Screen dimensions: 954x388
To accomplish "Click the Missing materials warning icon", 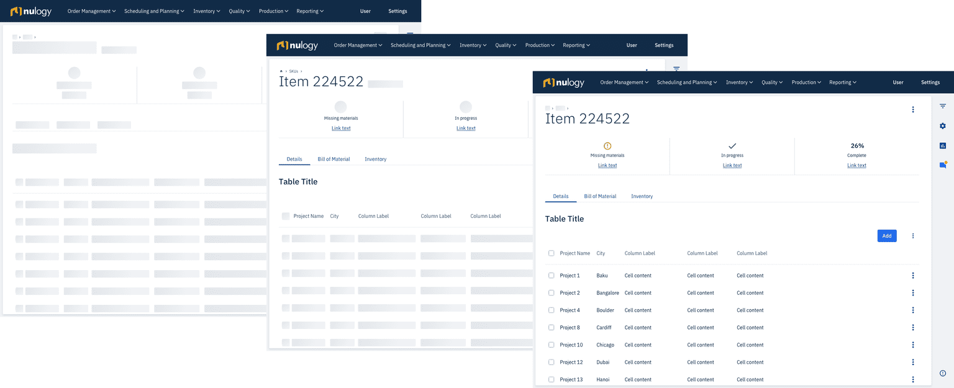I will tap(607, 146).
